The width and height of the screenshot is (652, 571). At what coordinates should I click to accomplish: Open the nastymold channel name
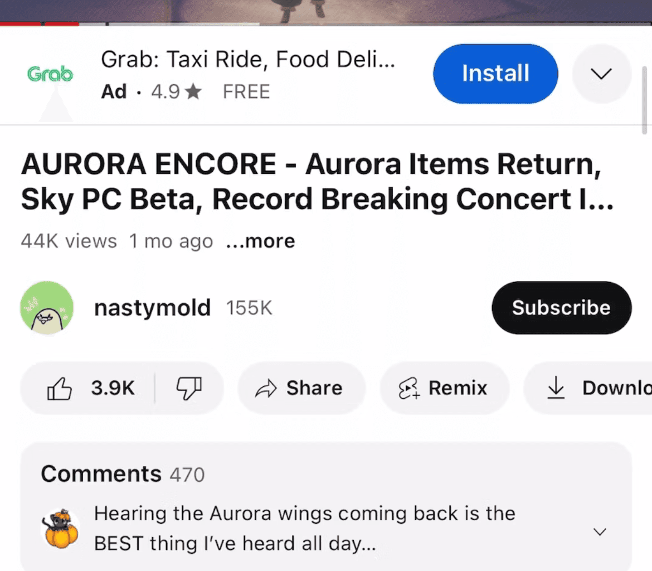153,308
